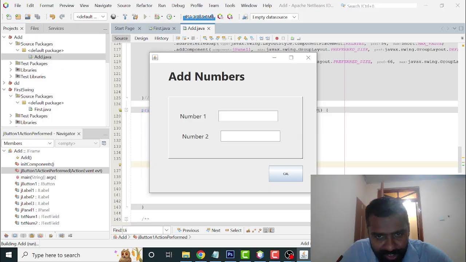Click Previous in the Find bar

point(188,230)
